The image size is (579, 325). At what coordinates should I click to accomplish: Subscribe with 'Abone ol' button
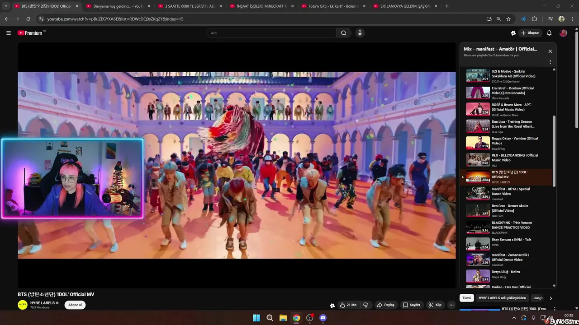(x=75, y=305)
